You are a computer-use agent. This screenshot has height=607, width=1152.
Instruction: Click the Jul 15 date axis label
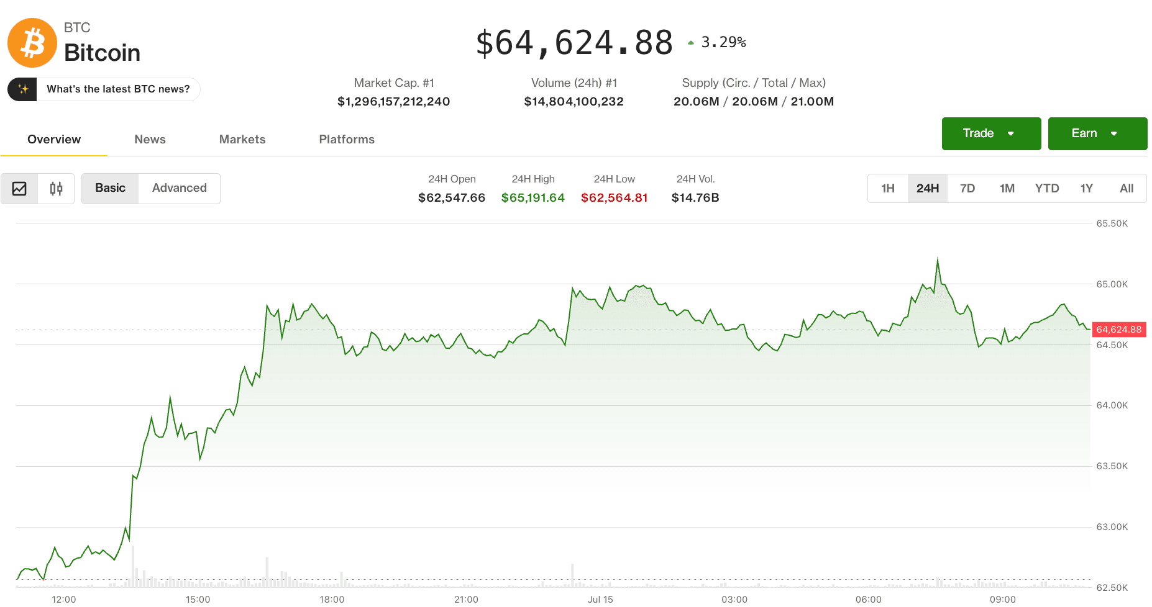click(600, 600)
